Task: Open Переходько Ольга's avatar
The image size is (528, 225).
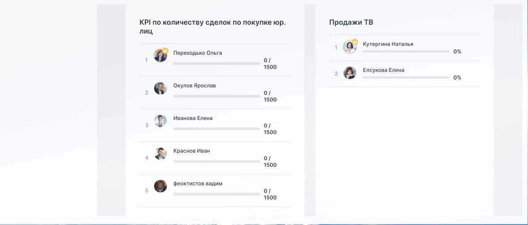Action: (x=160, y=56)
